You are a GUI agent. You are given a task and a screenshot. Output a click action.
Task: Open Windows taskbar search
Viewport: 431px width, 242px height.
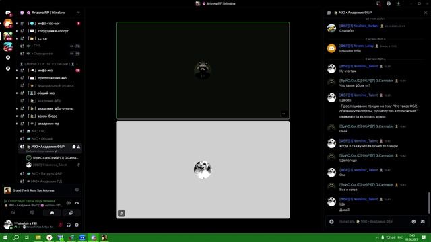[x=16, y=237]
